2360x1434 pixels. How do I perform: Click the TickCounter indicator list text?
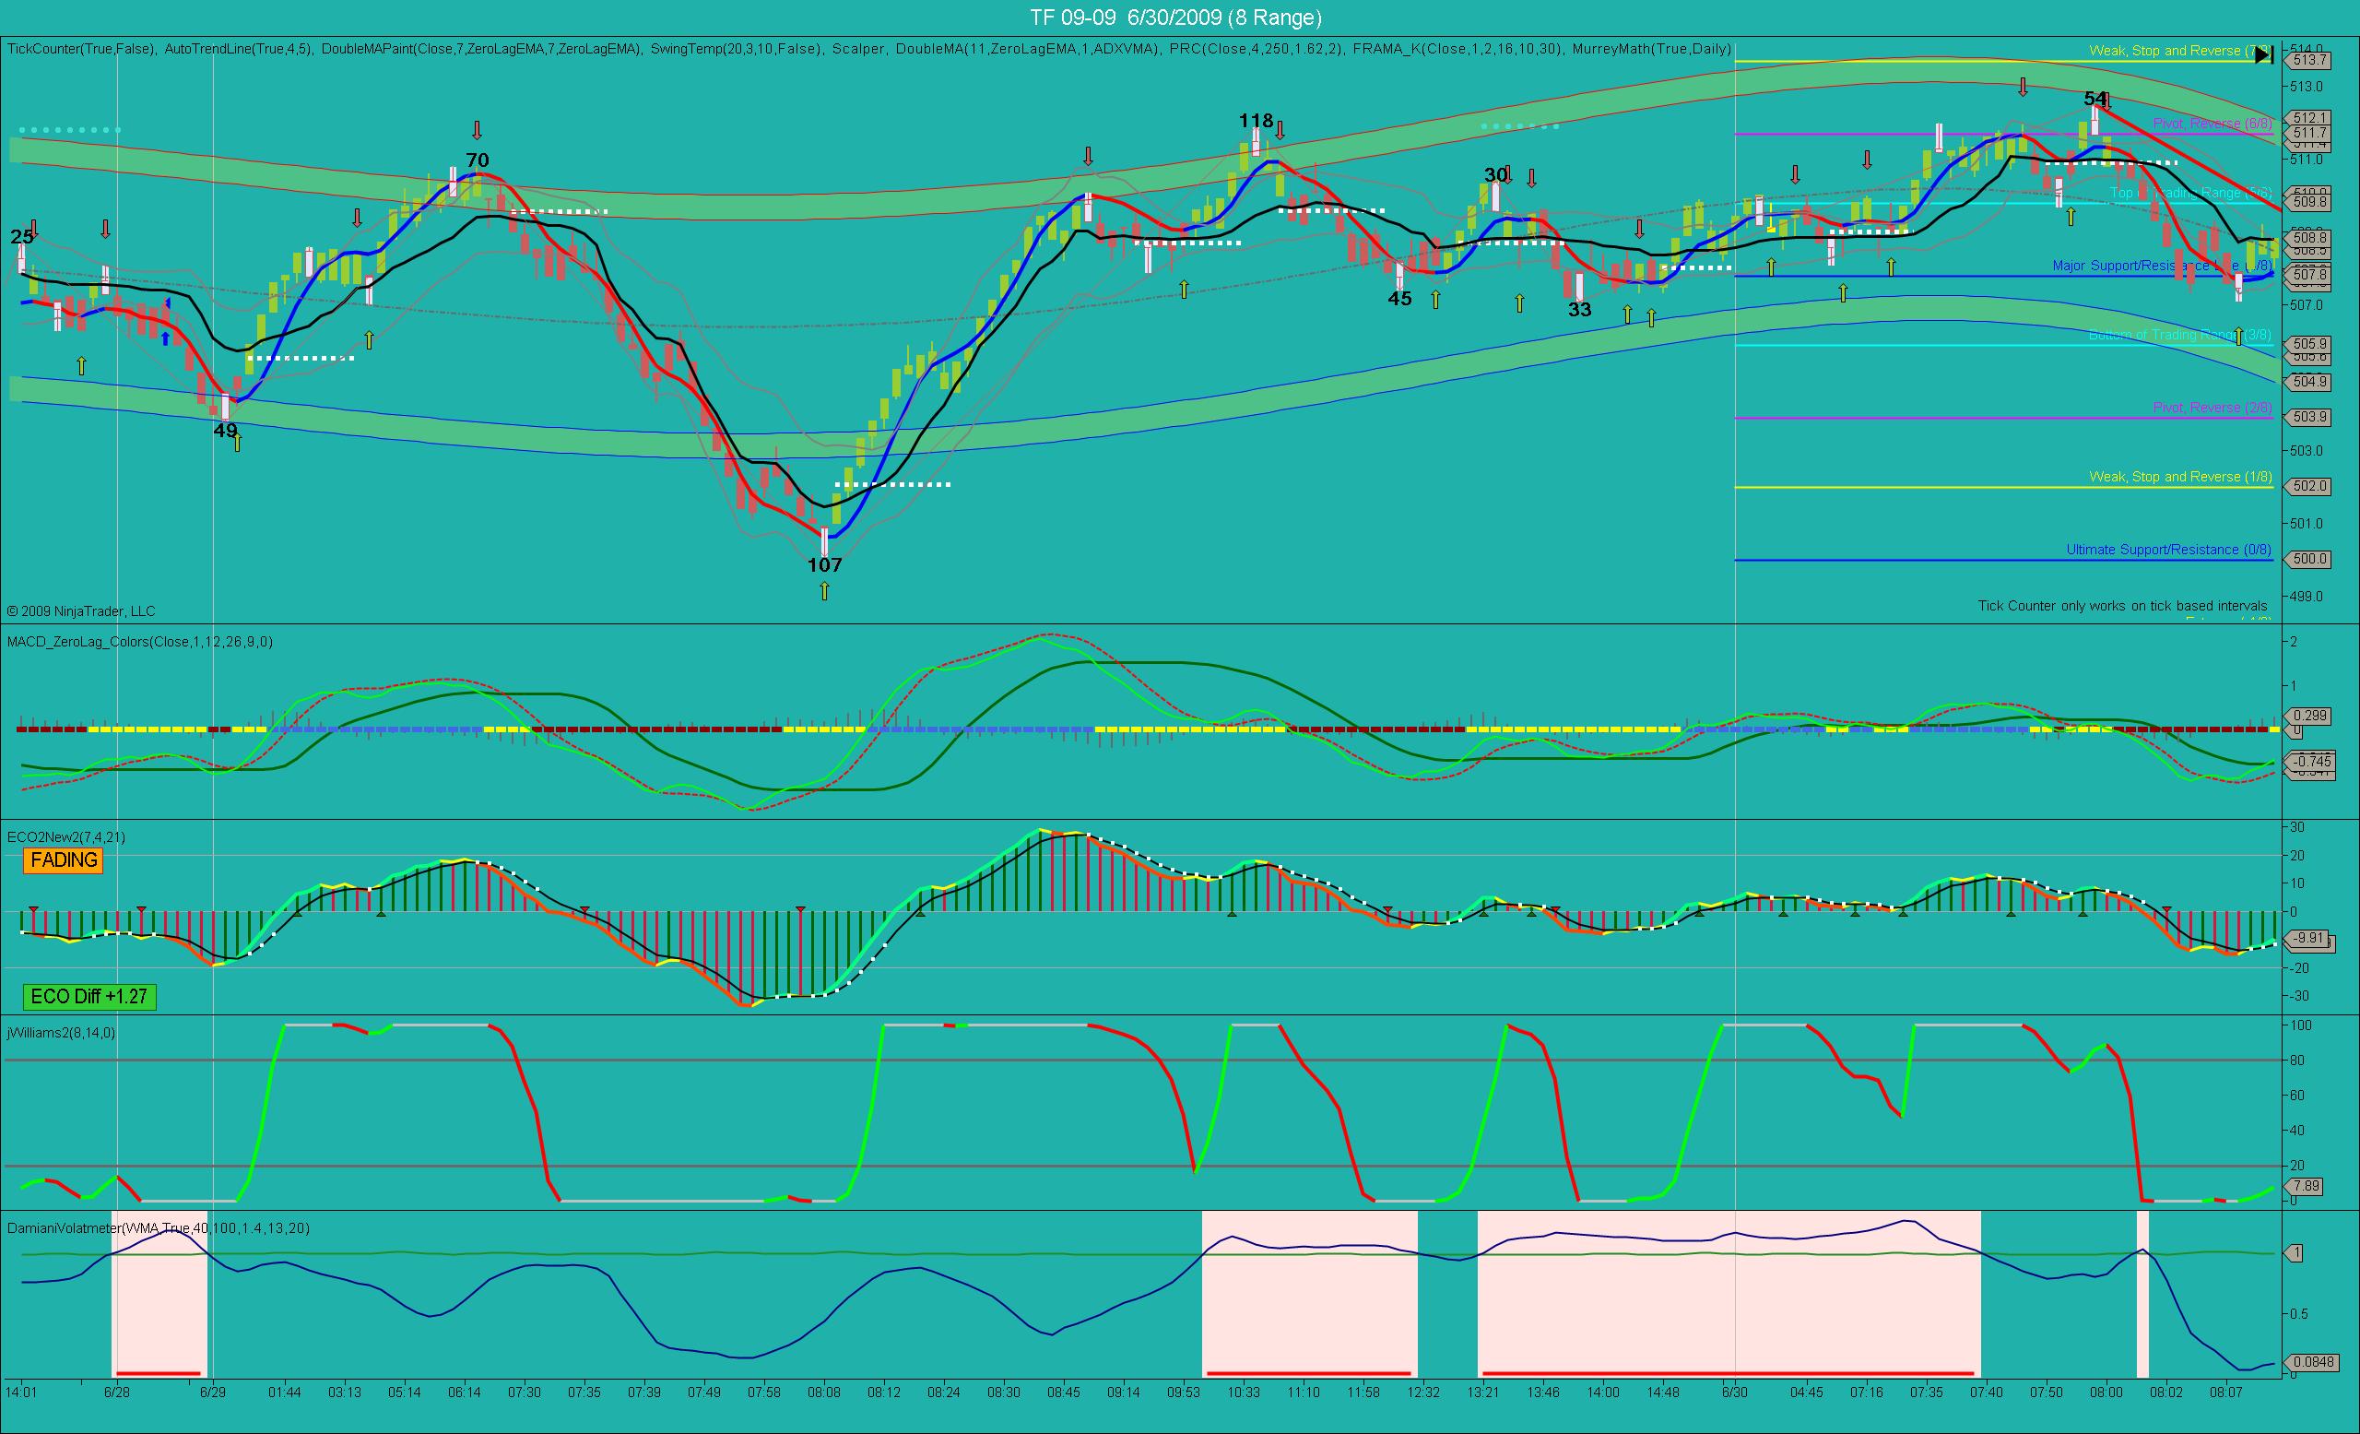868,48
